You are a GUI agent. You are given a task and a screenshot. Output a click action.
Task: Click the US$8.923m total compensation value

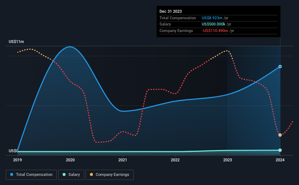(x=212, y=18)
